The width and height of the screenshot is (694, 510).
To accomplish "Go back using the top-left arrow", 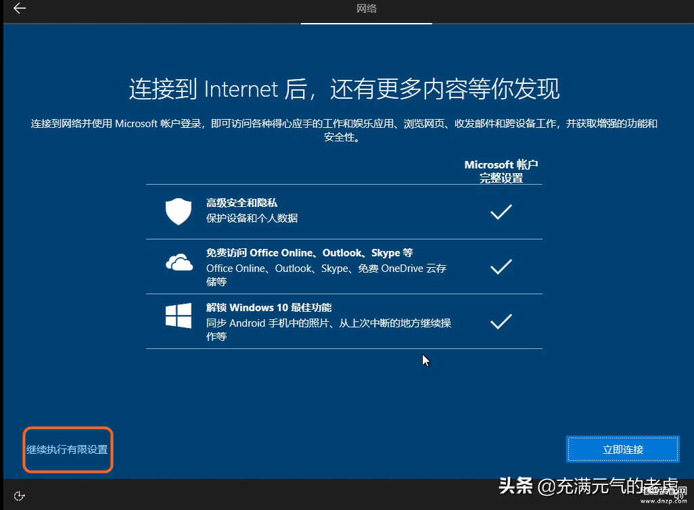I will tap(20, 8).
